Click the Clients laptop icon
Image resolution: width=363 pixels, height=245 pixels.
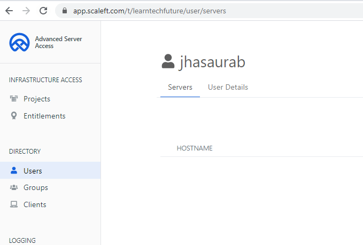coord(14,204)
